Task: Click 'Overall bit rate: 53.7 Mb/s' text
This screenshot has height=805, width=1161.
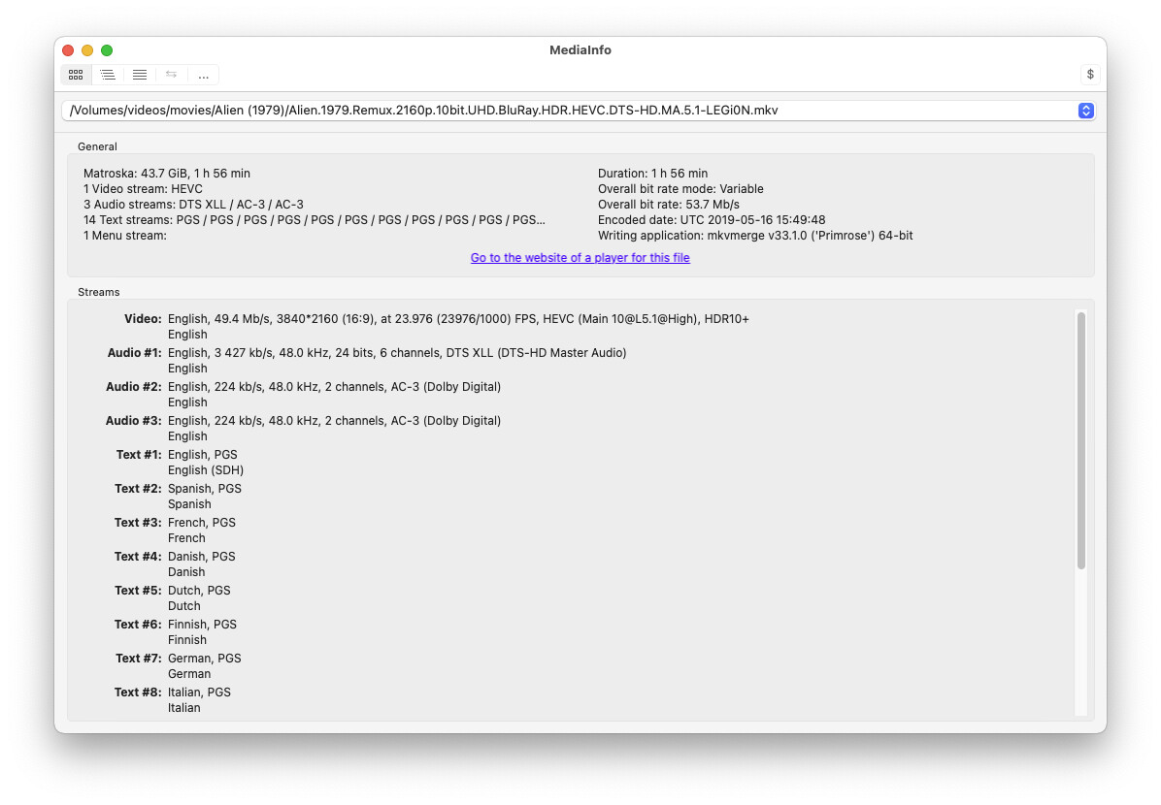Action: (669, 205)
